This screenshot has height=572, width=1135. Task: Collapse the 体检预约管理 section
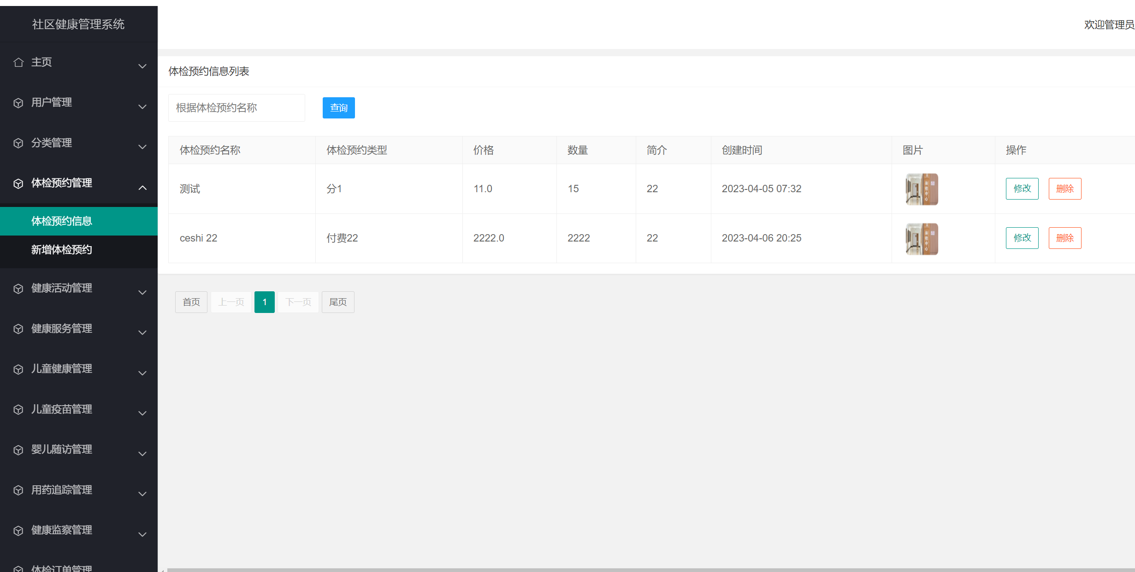tap(142, 188)
